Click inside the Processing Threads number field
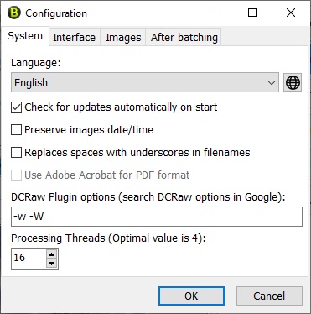 (29, 258)
